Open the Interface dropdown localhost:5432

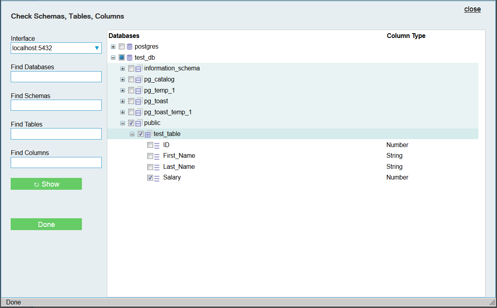[56, 48]
